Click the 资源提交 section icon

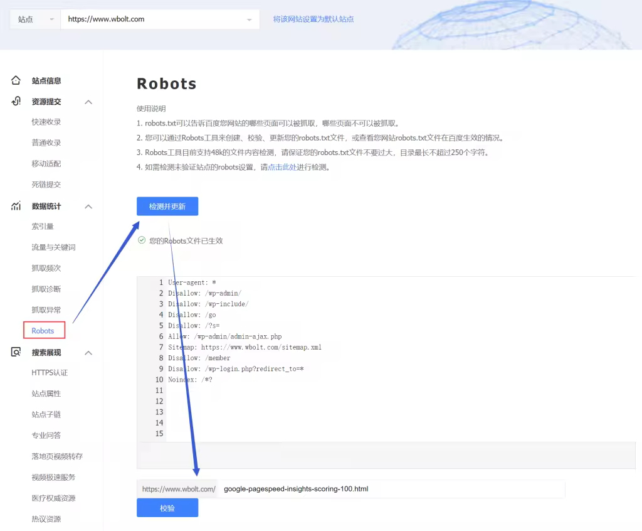(16, 101)
